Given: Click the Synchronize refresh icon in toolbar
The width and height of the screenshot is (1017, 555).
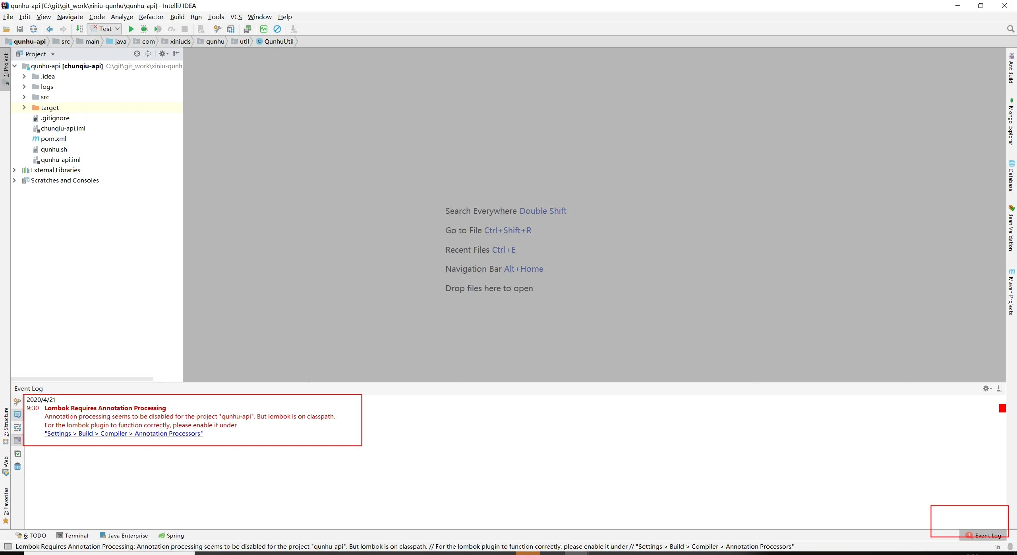Looking at the screenshot, I should [33, 29].
